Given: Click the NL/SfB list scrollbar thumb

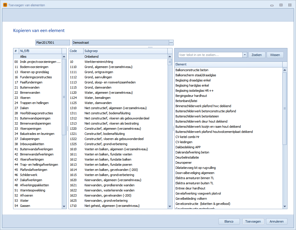Looking at the screenshot, I should coord(64,97).
